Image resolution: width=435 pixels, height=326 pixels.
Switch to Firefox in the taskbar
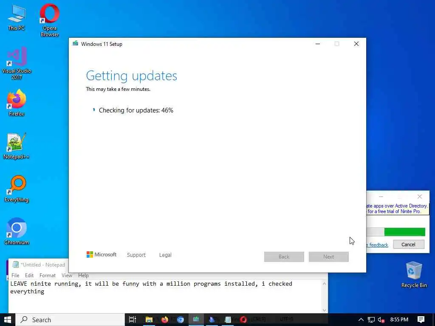[165, 320]
